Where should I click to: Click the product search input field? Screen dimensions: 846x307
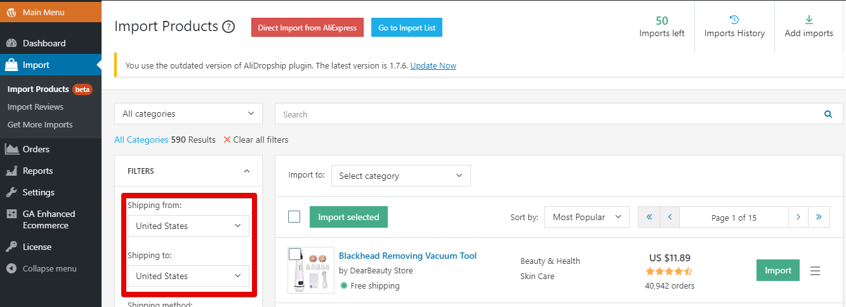(546, 114)
